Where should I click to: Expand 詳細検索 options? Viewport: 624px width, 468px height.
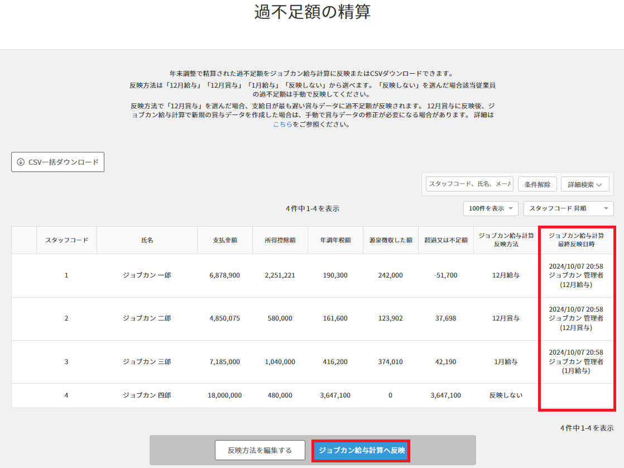pos(584,184)
